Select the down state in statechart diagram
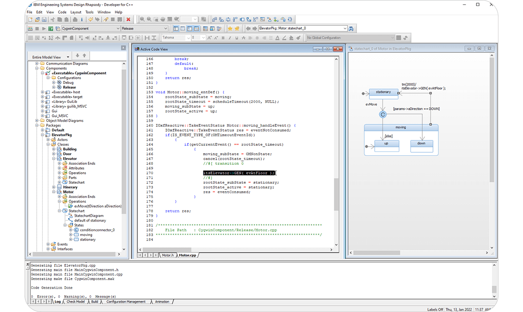Screen dimensions: 523x312 [x=421, y=146]
